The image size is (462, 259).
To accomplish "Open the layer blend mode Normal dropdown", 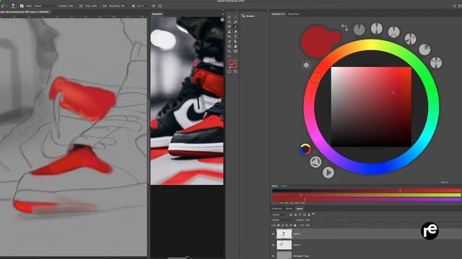I will click(x=283, y=220).
